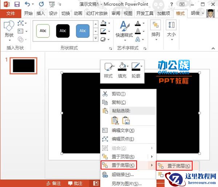Open the Quick Styles WordArt icon
Screen dimensions: 218x187
pyautogui.click(x=124, y=26)
